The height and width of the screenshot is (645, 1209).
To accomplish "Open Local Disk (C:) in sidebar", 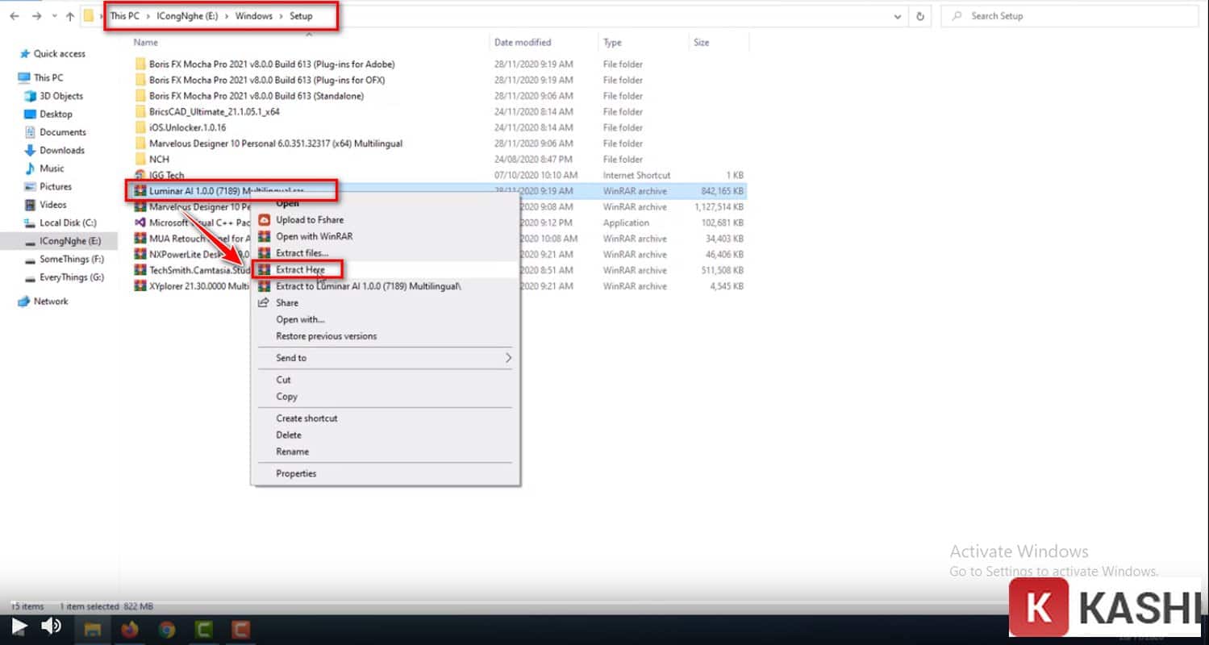I will point(68,223).
